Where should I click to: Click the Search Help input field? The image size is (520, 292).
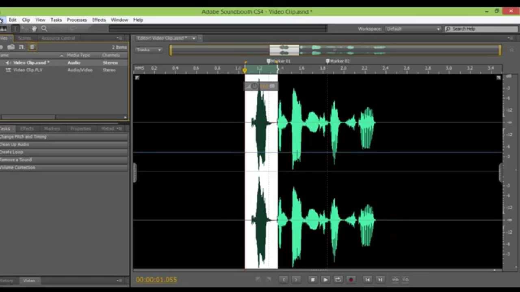[x=481, y=29]
